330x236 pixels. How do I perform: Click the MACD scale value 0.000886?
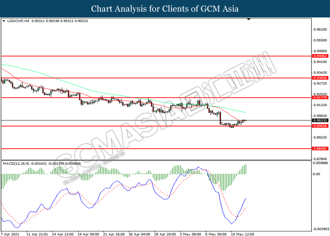tap(320, 163)
